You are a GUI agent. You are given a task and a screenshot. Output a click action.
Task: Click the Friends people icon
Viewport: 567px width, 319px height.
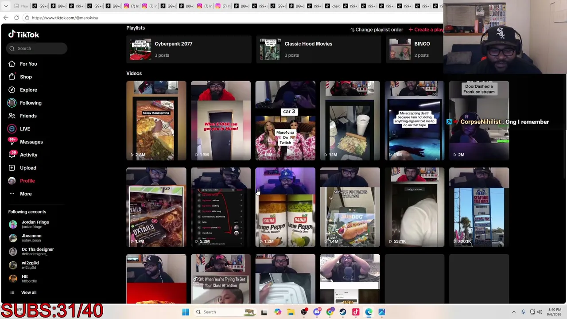[12, 116]
